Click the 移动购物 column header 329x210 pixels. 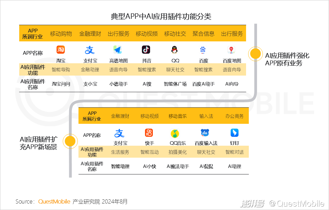click(61, 34)
